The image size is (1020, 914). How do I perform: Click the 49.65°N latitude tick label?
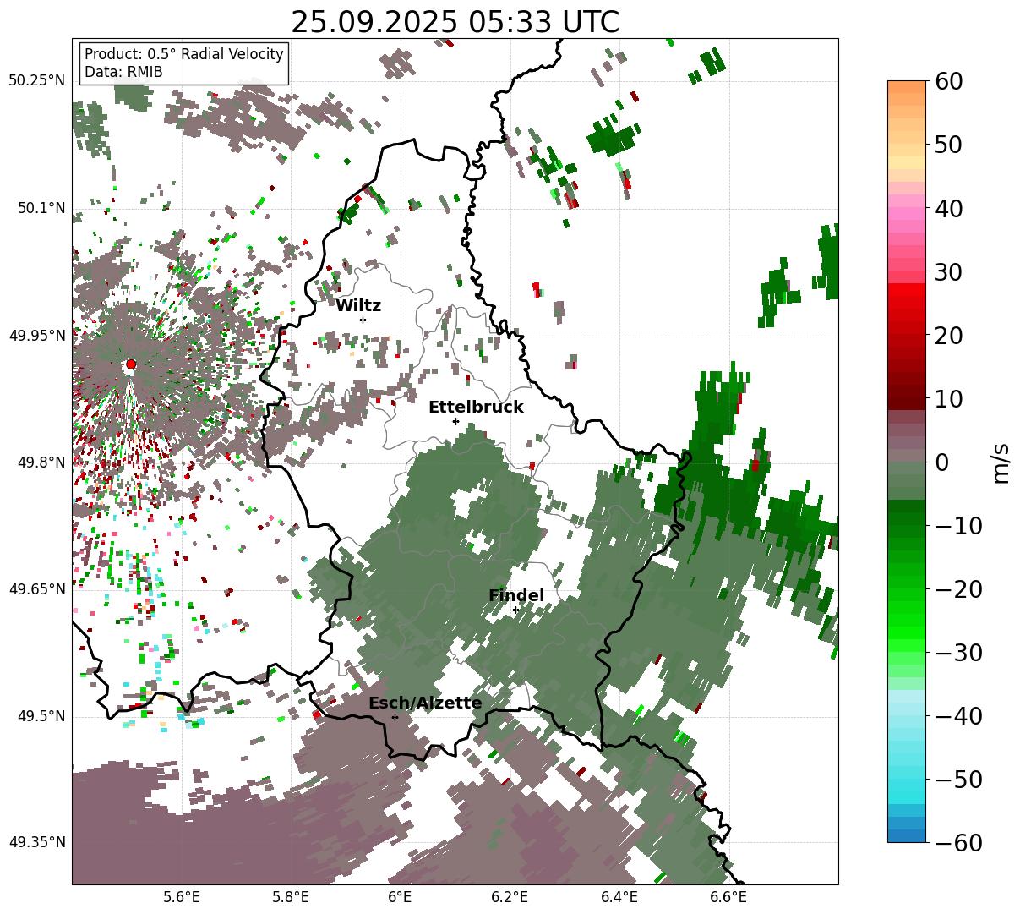click(x=36, y=589)
